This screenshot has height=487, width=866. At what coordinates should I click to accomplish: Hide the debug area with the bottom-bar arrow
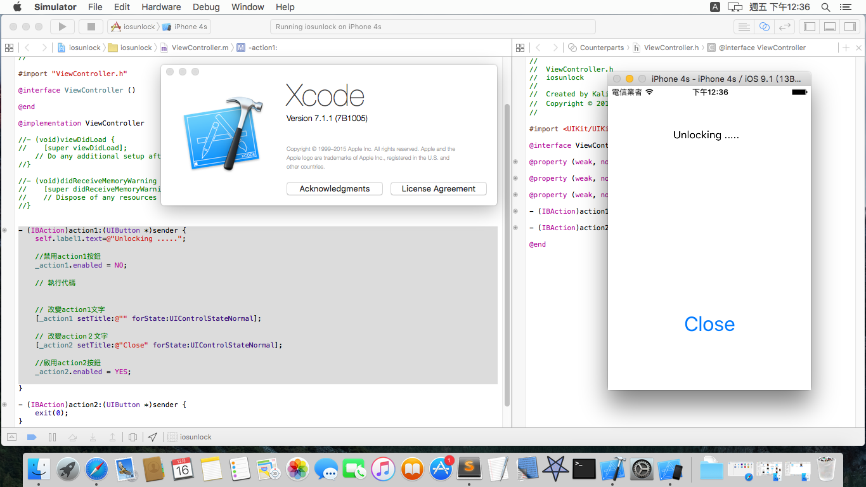[x=12, y=437]
